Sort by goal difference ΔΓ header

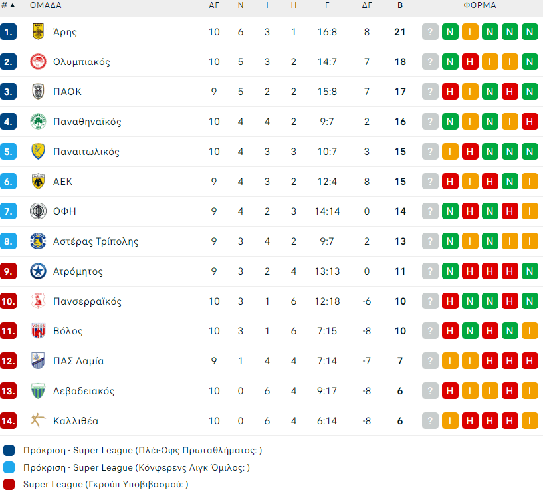click(367, 5)
